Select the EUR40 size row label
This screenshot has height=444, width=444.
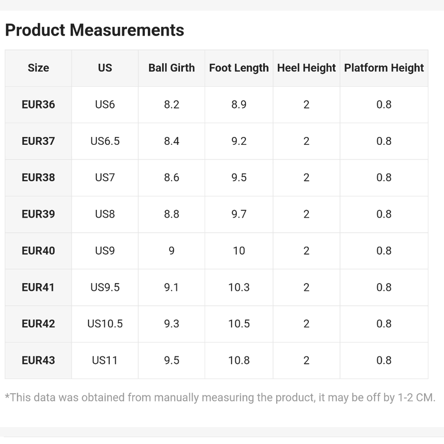[x=38, y=250]
